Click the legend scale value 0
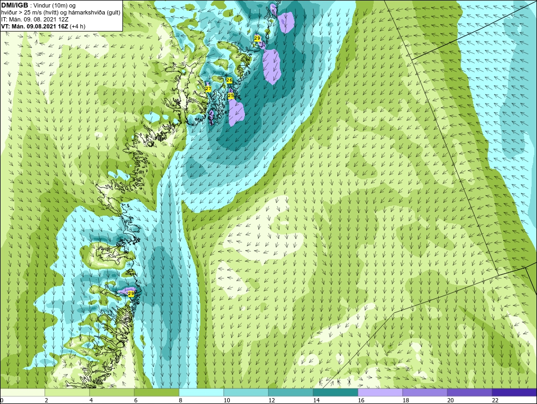This screenshot has width=537, height=404. tap(2, 401)
